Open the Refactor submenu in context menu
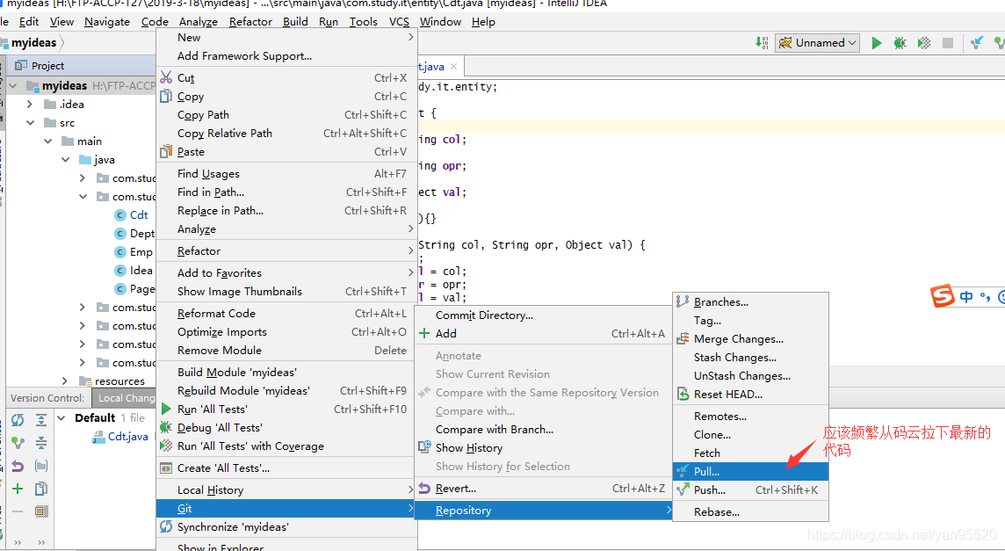This screenshot has width=1005, height=551. [286, 251]
